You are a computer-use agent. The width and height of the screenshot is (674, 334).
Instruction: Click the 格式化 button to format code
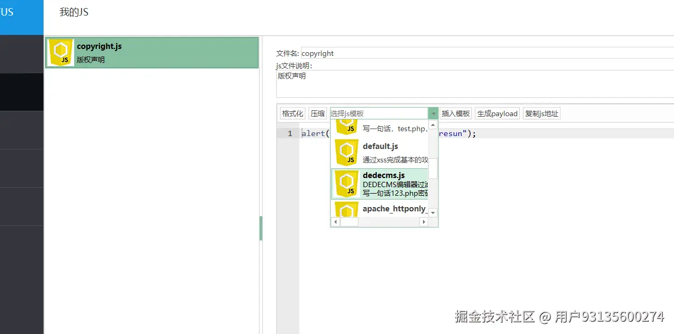point(292,113)
